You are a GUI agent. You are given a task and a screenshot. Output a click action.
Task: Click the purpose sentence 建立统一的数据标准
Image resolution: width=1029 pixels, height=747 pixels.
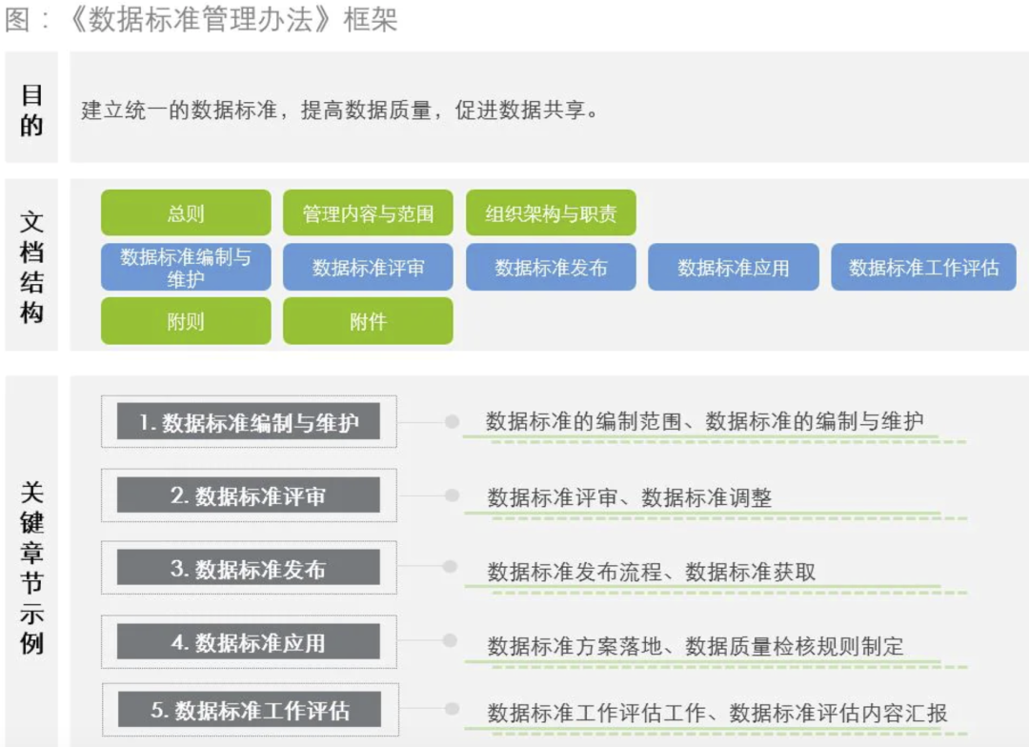(340, 110)
